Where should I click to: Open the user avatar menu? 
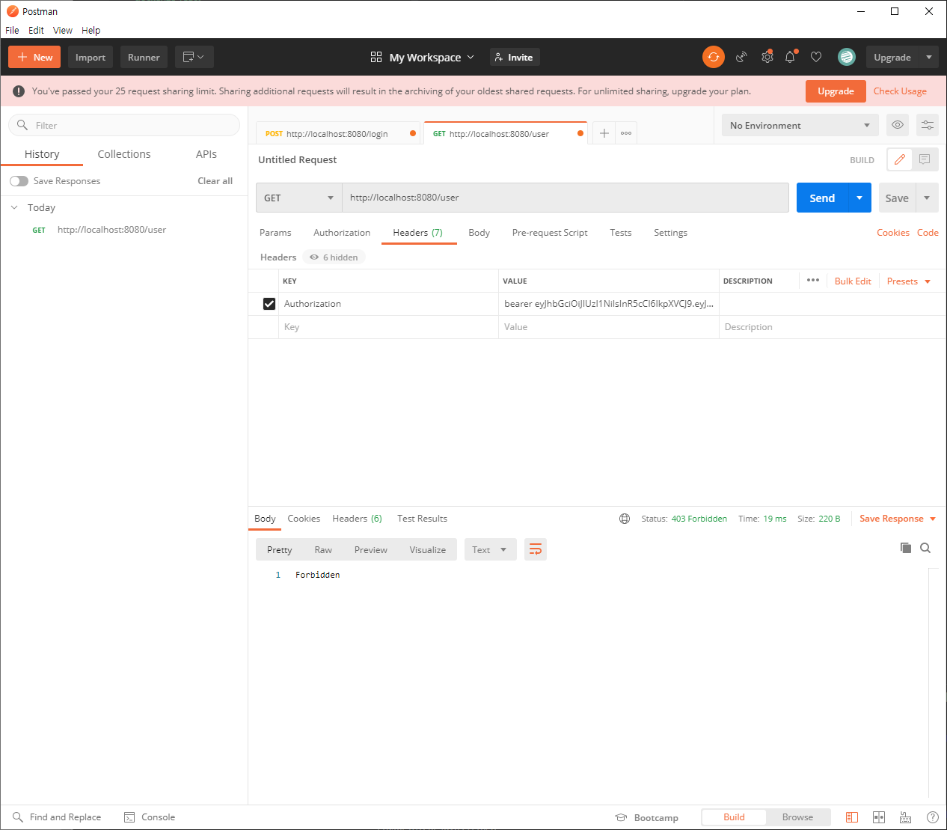pyautogui.click(x=847, y=57)
